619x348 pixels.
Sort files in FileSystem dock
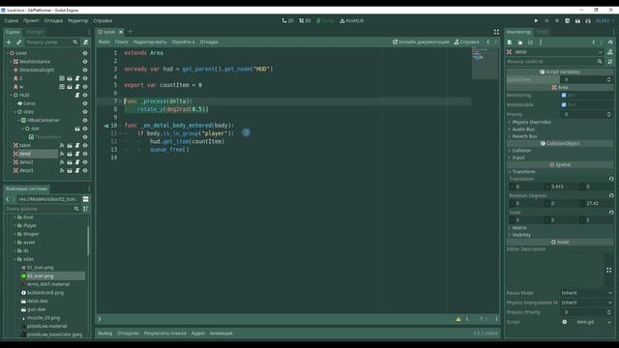coord(86,209)
